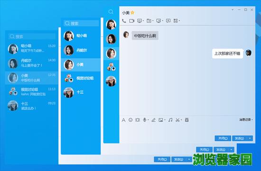The width and height of the screenshot is (261, 171).
Task: Open 视觉讨论组 in the names-only contact list
Action: [x=81, y=78]
